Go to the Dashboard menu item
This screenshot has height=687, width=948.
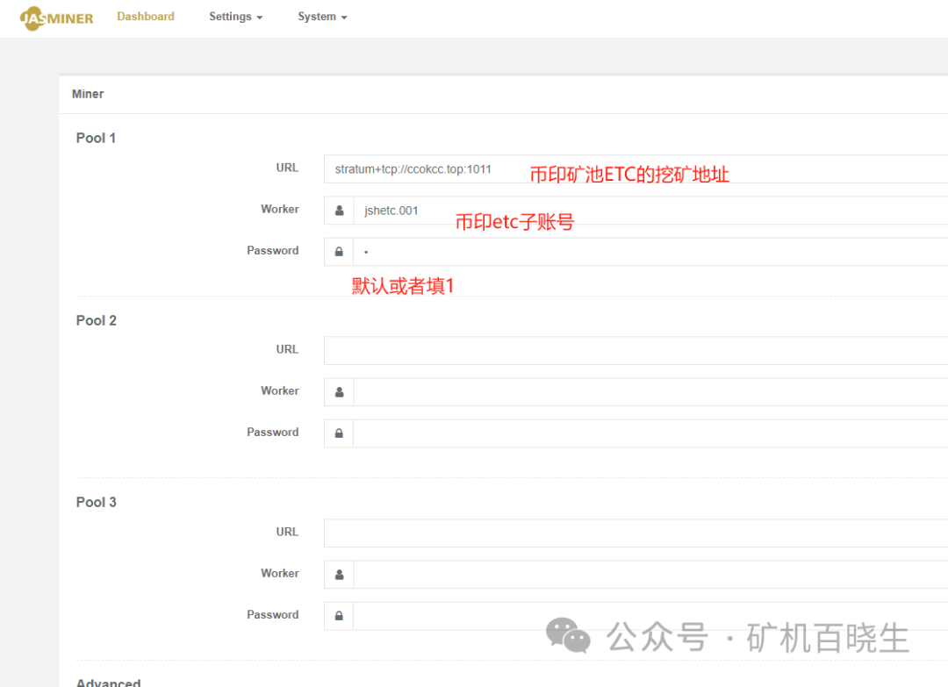click(145, 15)
